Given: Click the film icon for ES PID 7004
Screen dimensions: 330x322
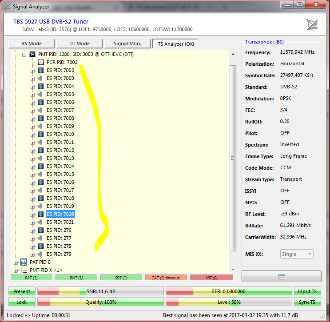Looking at the screenshot, I should 41,86.
